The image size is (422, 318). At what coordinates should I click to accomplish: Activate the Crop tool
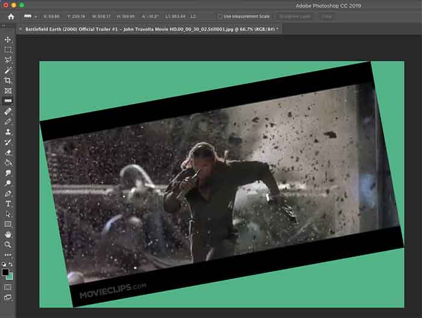[x=8, y=80]
